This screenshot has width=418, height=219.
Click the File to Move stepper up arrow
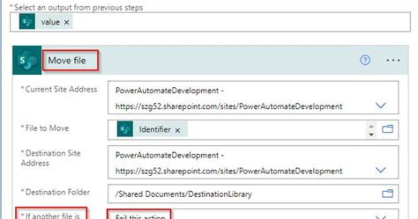click(372, 126)
